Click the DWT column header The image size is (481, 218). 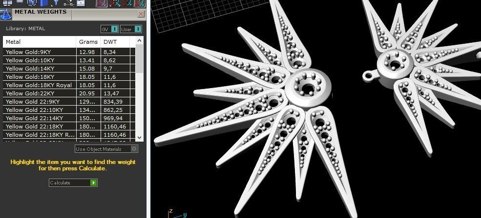click(115, 42)
